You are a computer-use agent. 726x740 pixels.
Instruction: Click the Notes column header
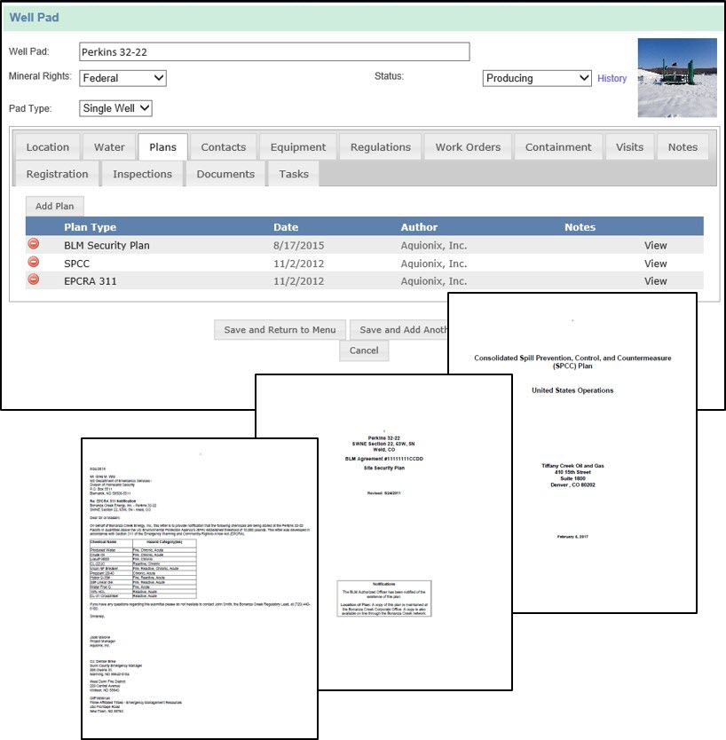[x=580, y=227]
